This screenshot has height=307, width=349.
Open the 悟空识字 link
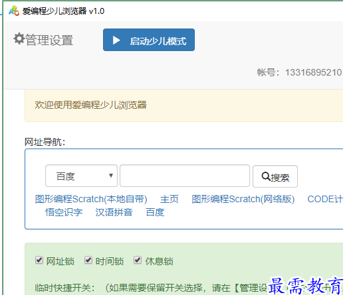coord(64,212)
